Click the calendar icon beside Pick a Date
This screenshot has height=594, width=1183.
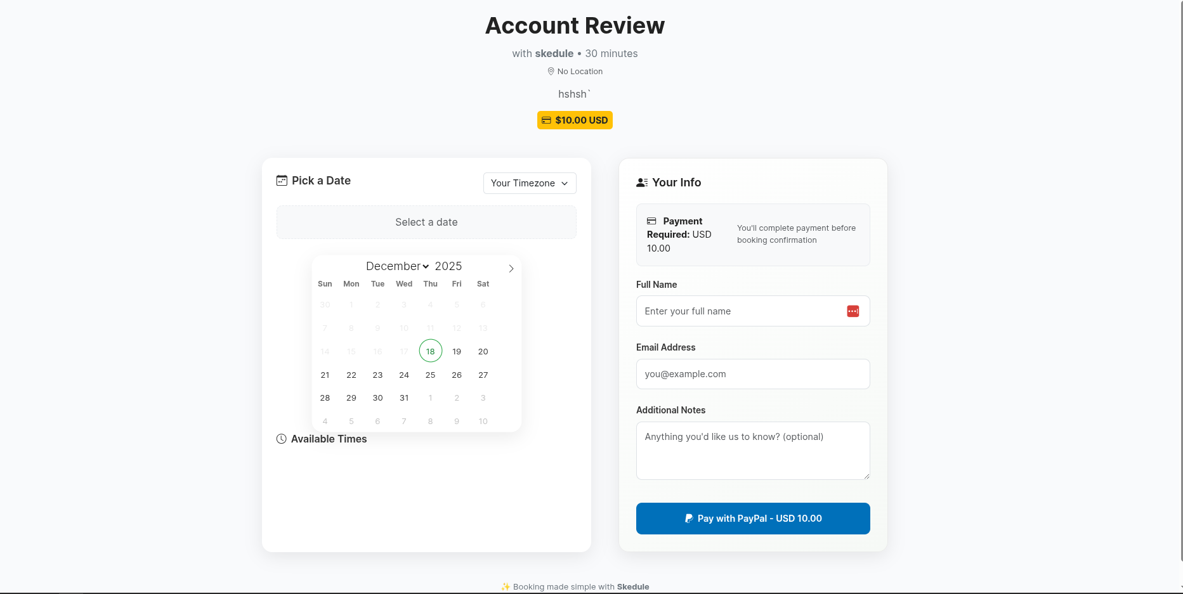pyautogui.click(x=281, y=180)
